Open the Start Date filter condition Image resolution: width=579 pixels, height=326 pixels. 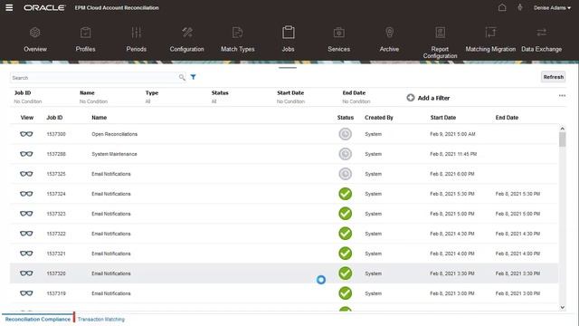[290, 97]
